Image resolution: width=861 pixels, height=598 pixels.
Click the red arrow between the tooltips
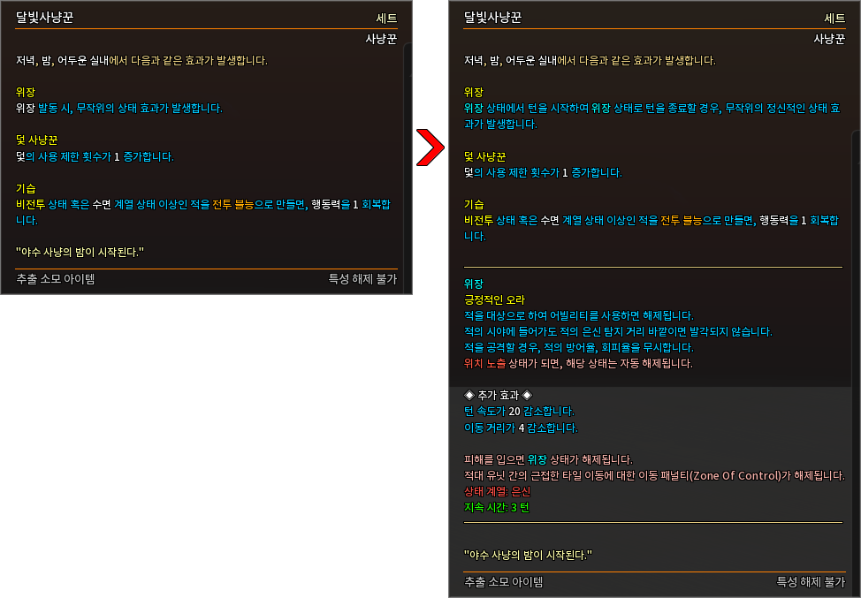click(x=430, y=147)
